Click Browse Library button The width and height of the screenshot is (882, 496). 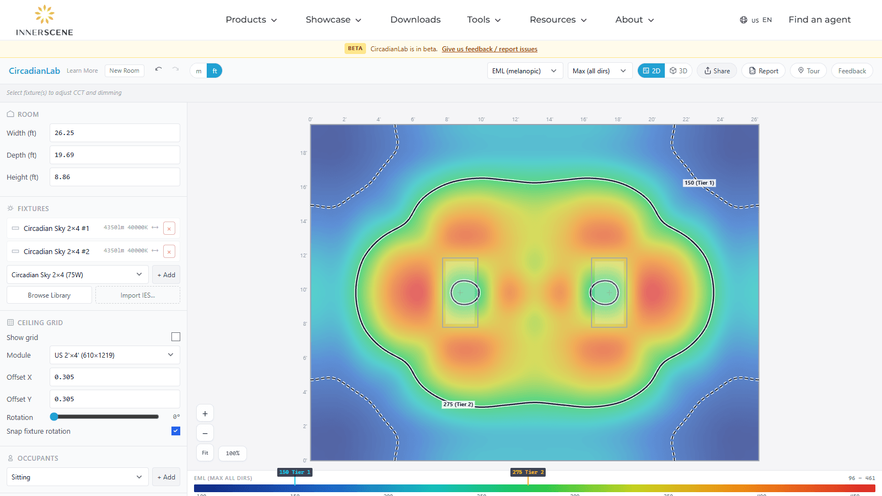pos(49,295)
